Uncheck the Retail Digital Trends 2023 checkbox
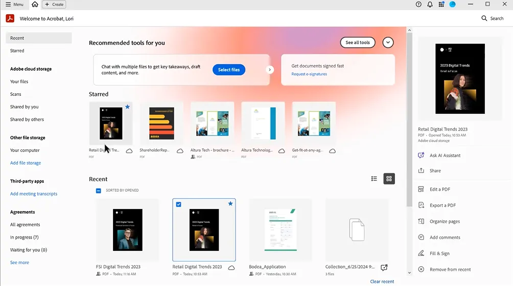513x286 pixels. pyautogui.click(x=178, y=204)
